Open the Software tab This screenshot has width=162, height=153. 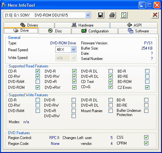click(x=138, y=31)
